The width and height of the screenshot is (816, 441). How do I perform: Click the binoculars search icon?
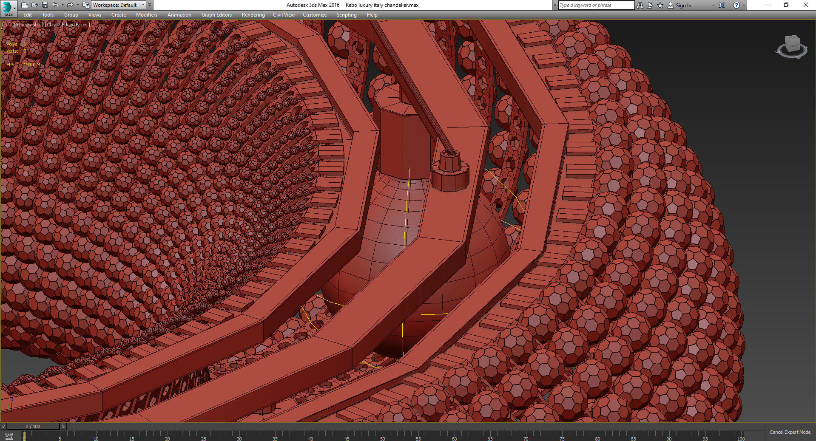pos(640,5)
